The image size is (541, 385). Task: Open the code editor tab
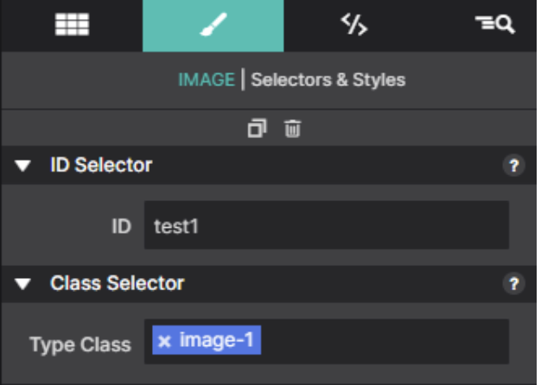tap(353, 26)
